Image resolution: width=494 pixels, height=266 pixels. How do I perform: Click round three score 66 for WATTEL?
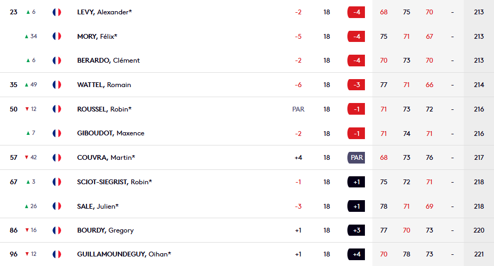point(429,84)
